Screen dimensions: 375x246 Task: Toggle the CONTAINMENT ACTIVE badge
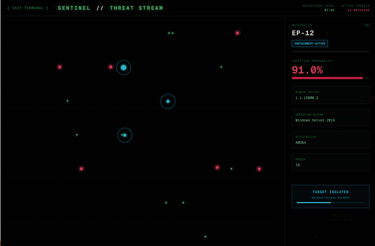[x=310, y=43]
